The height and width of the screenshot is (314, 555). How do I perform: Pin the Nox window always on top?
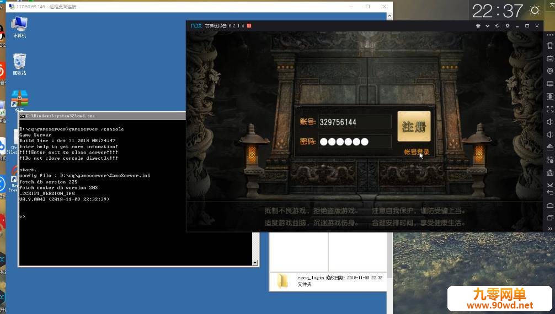click(497, 26)
